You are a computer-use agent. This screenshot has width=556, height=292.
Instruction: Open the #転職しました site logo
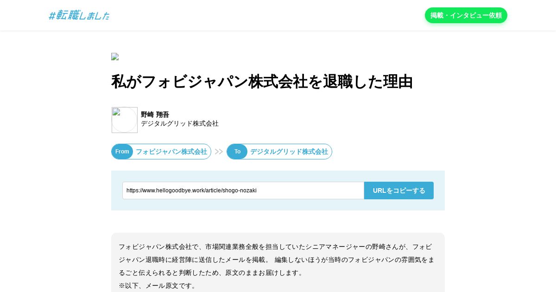[79, 15]
